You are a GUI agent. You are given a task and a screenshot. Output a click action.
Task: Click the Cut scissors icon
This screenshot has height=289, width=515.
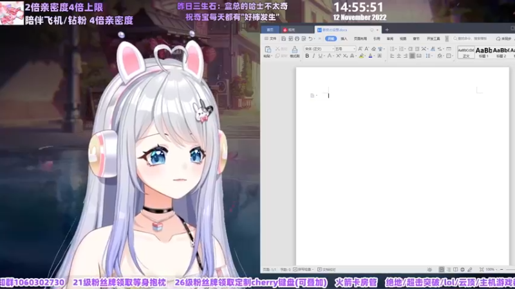click(277, 49)
